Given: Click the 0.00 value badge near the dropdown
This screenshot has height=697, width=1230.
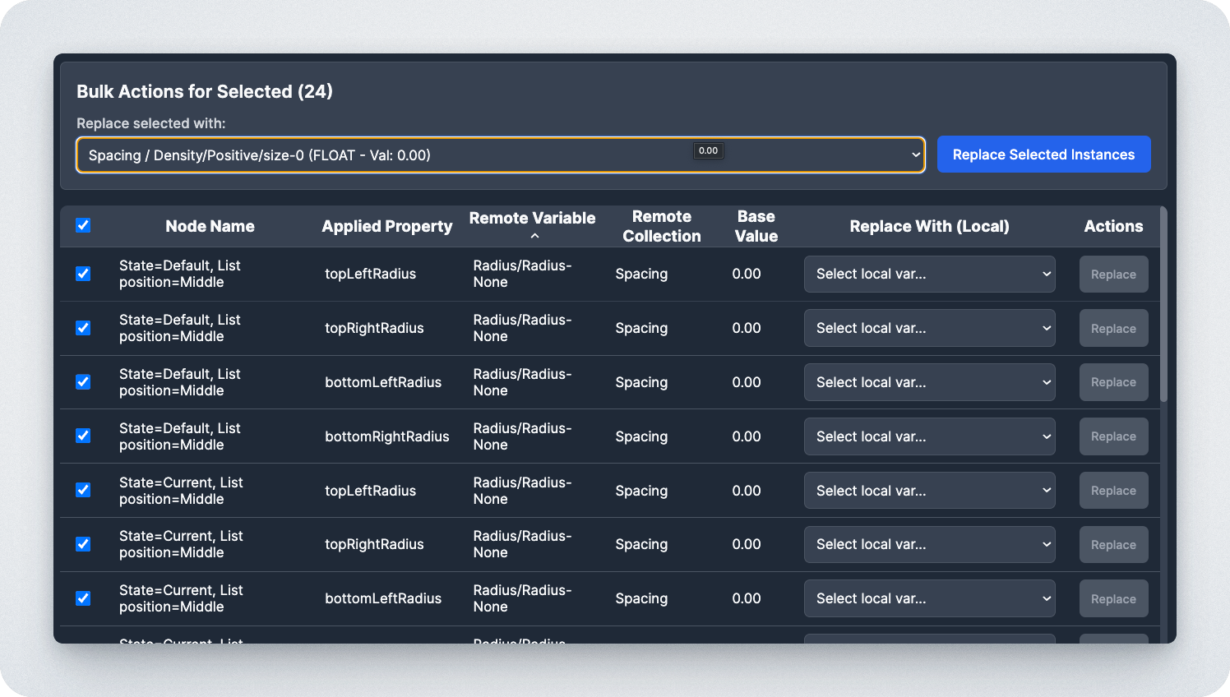Looking at the screenshot, I should 708,150.
